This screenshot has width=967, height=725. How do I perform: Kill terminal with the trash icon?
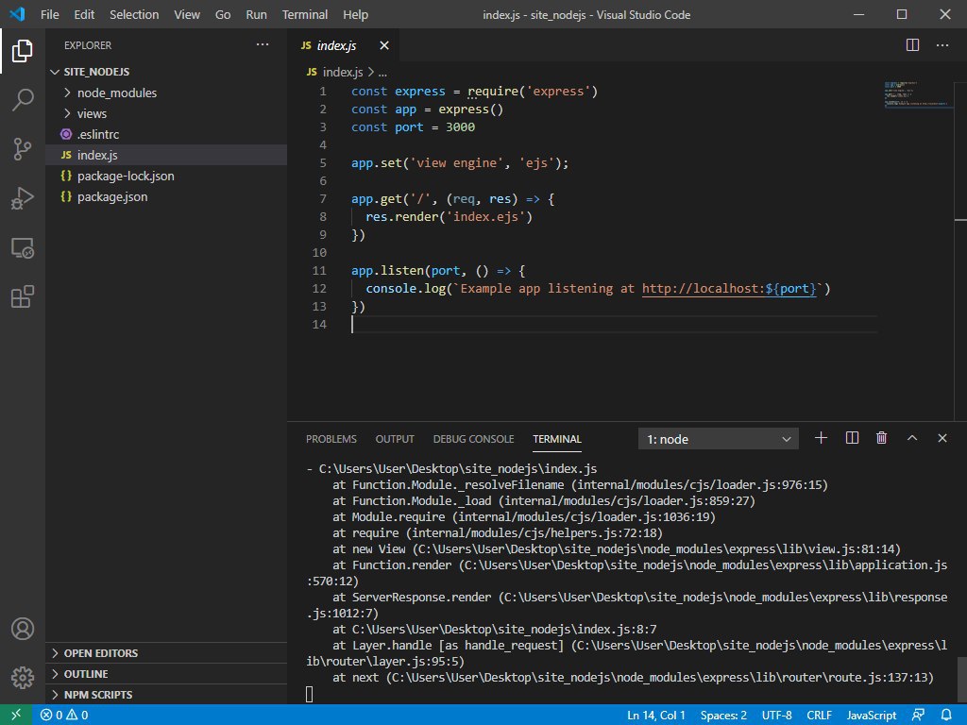pyautogui.click(x=881, y=438)
